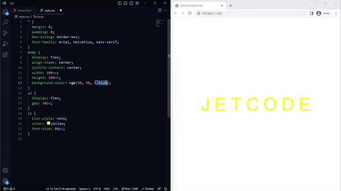The image size is (341, 191).
Task: Open the VS Code hamburger menu
Action: [x=12, y=3]
